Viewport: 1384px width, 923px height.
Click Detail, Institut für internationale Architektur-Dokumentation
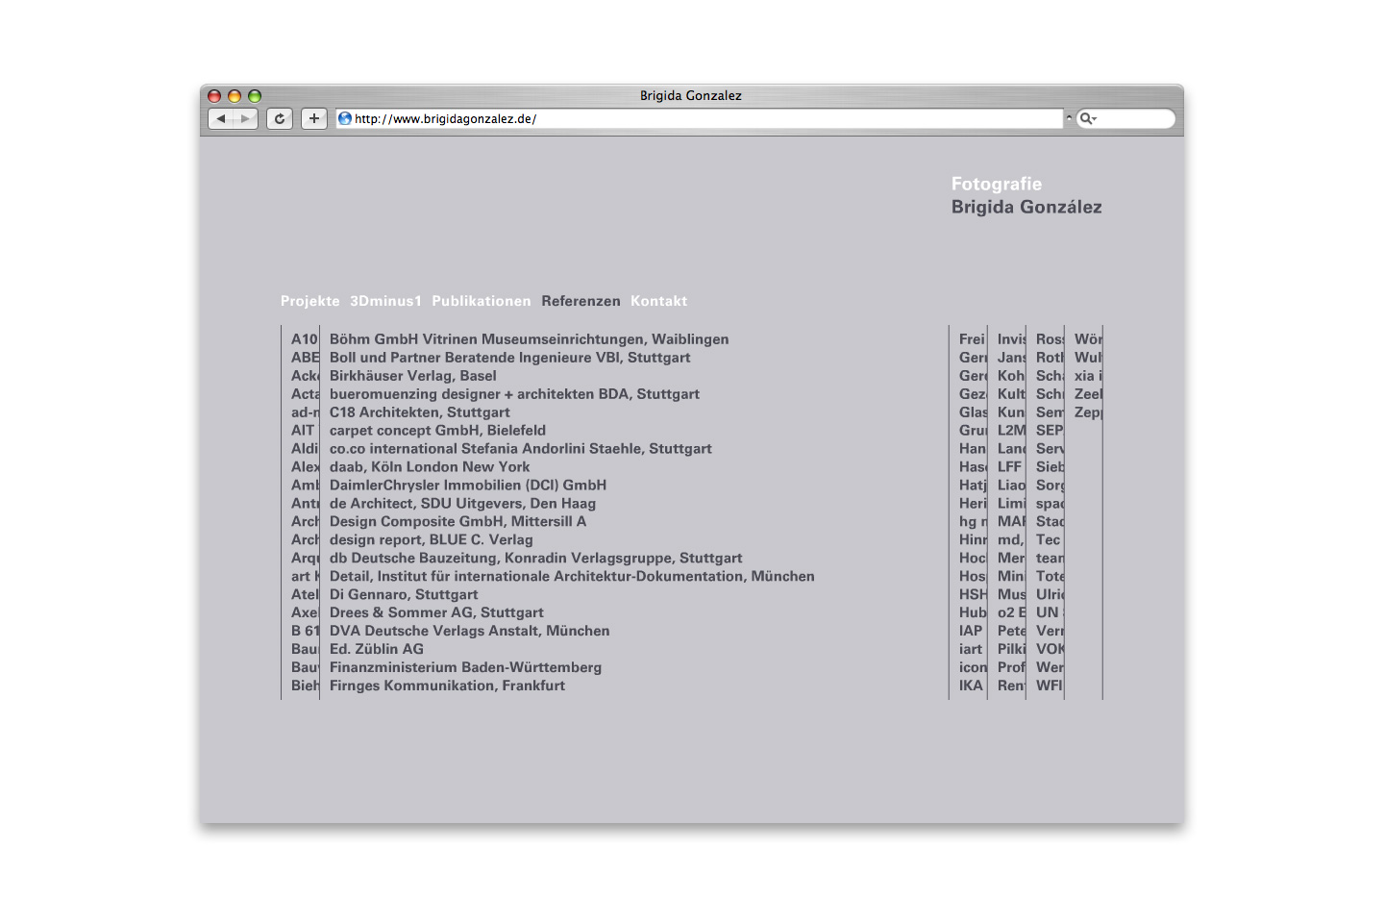[x=573, y=577]
